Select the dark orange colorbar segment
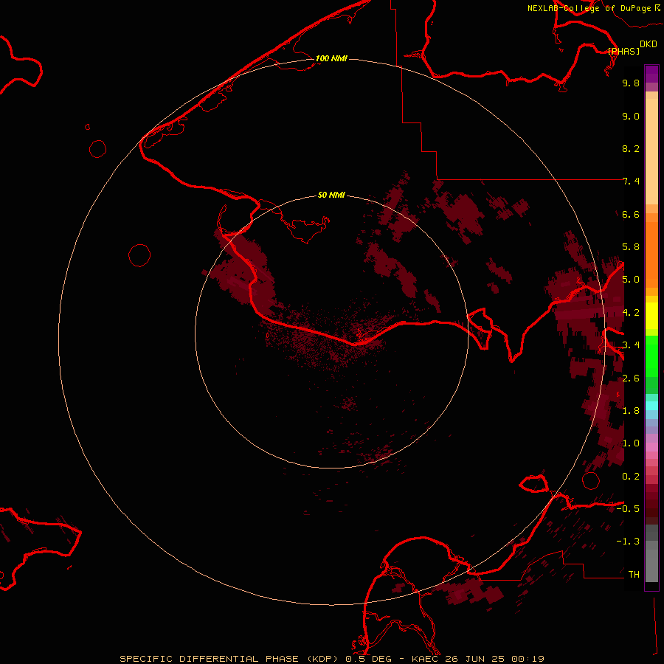Image resolution: width=664 pixels, height=664 pixels. coord(651,255)
